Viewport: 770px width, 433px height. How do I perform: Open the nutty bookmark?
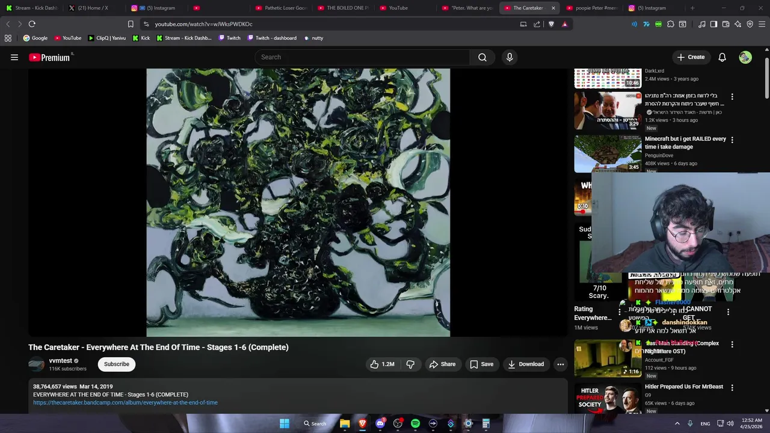pos(313,38)
